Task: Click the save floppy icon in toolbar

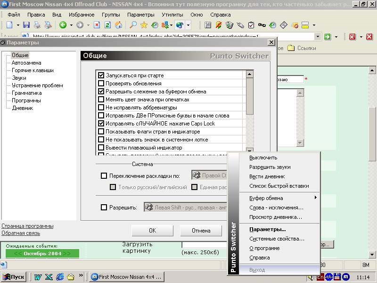Action: (26, 25)
